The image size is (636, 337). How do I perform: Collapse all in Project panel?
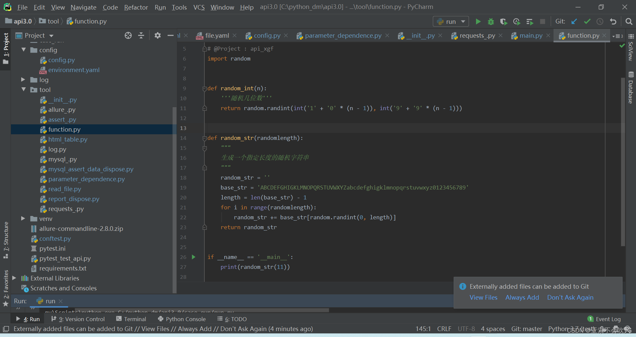tap(141, 35)
